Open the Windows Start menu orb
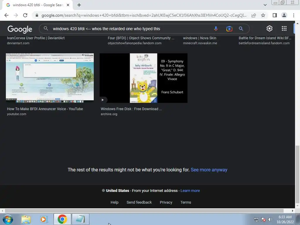Image resolution: width=300 pixels, height=225 pixels. [x=8, y=219]
